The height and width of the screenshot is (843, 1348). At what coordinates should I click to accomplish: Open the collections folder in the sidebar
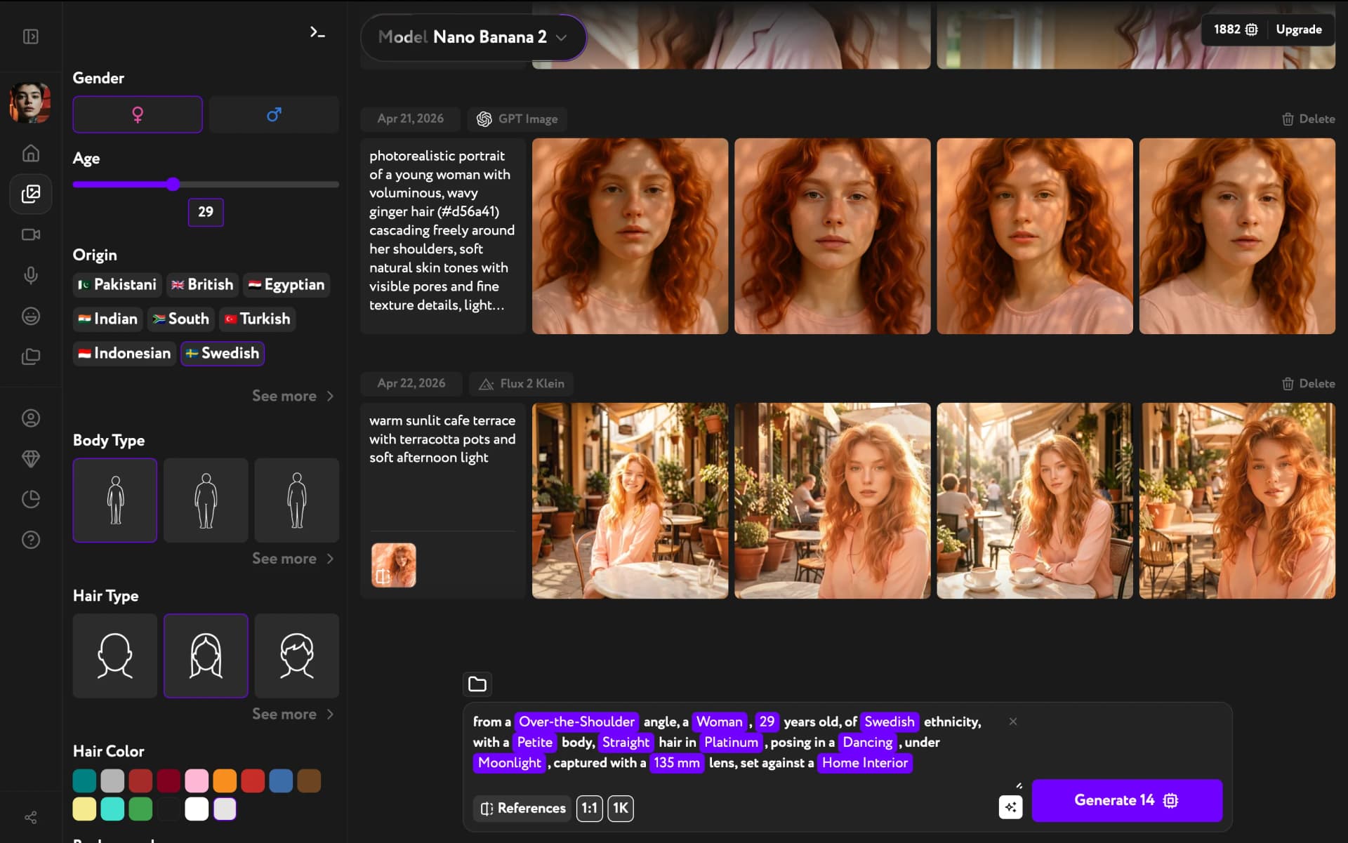tap(31, 357)
